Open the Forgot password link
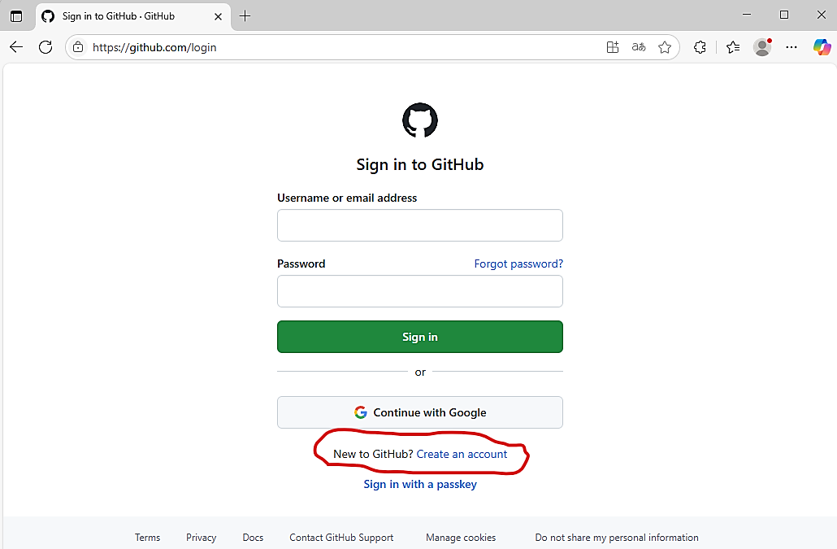This screenshot has width=837, height=549. (x=518, y=263)
